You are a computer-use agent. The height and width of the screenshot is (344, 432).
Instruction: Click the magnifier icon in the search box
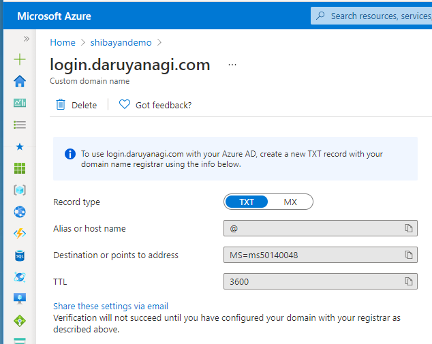click(x=320, y=16)
